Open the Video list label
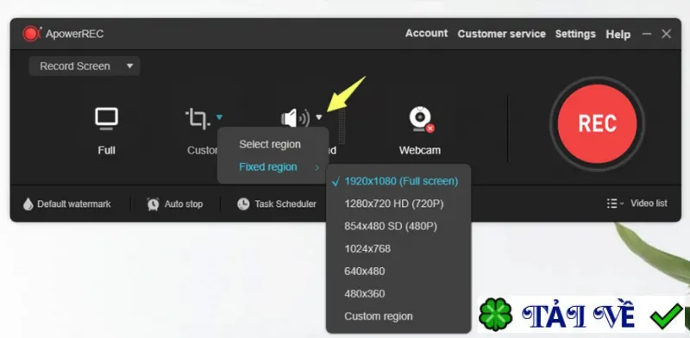This screenshot has width=690, height=338. 649,203
